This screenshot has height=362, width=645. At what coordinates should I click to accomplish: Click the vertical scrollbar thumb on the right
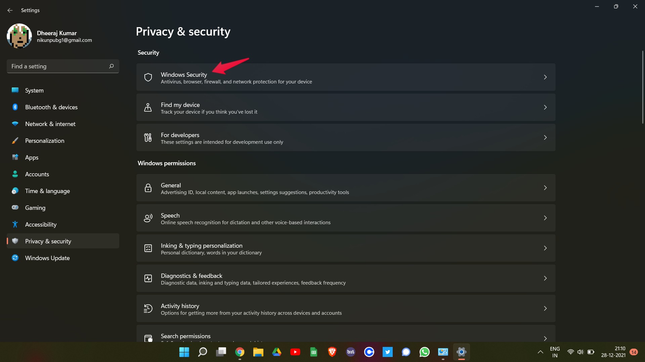(x=643, y=87)
